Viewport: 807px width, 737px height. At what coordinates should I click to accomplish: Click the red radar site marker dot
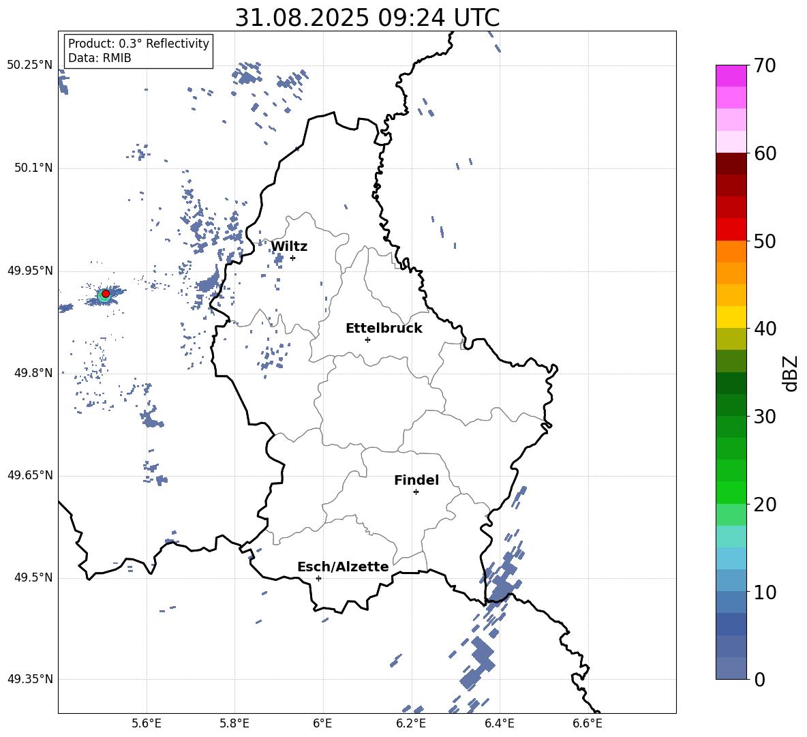pos(106,294)
